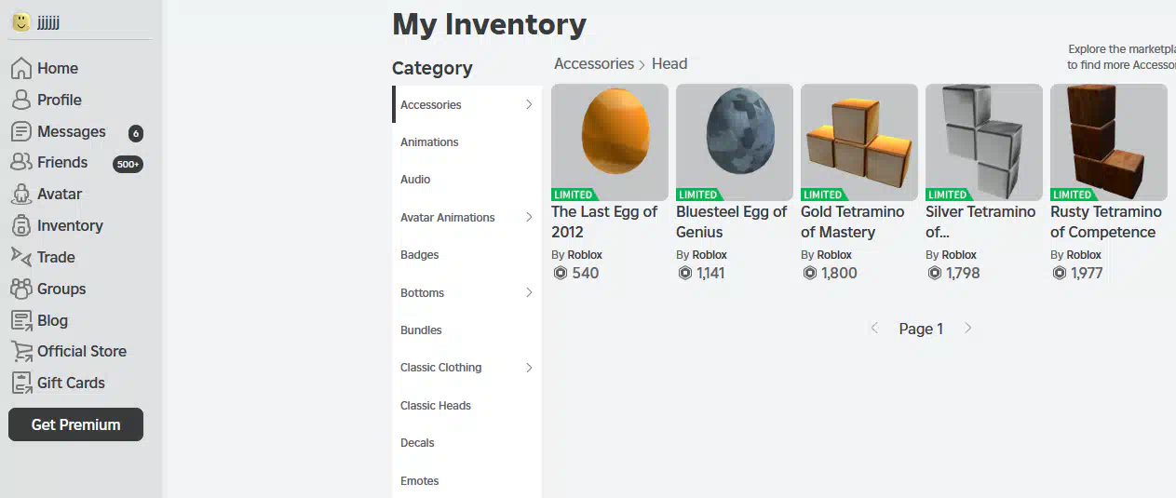This screenshot has height=498, width=1176.
Task: Open Messages via the sidebar icon
Action: coord(20,131)
